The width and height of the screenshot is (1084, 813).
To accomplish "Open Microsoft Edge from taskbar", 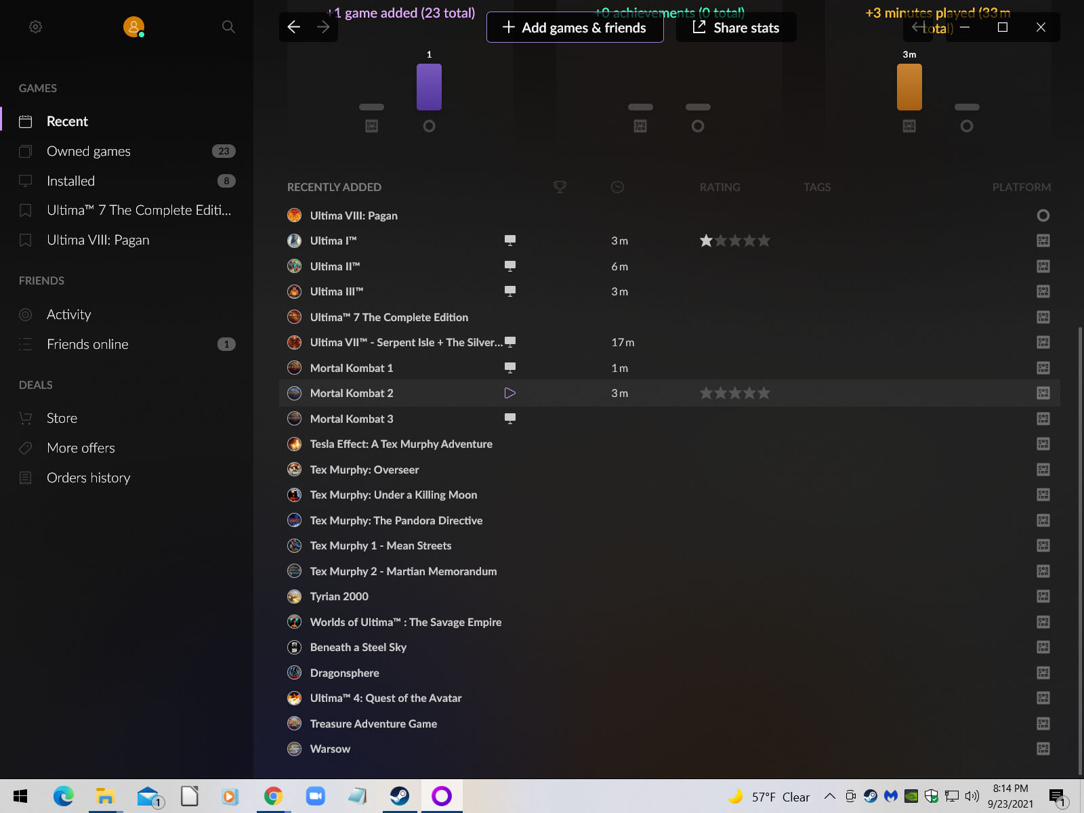I will 63,796.
